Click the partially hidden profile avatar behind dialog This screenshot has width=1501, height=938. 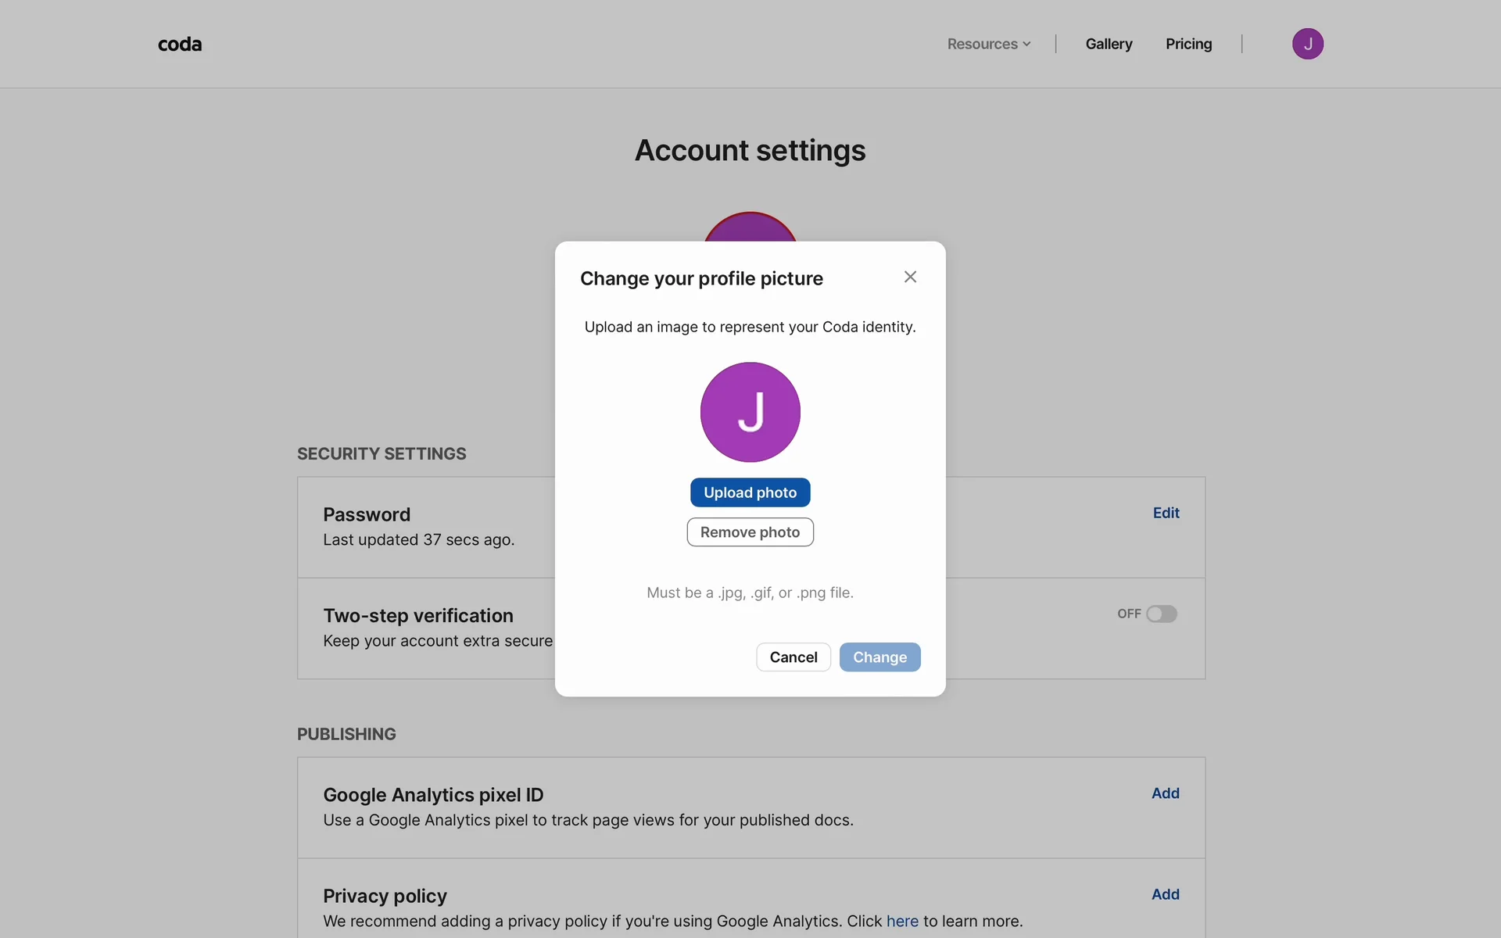click(x=750, y=227)
